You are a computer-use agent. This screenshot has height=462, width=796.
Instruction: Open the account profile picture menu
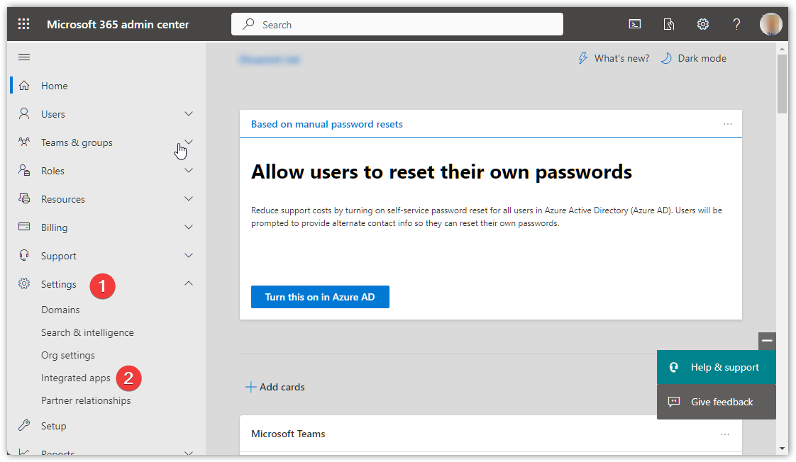pos(770,24)
